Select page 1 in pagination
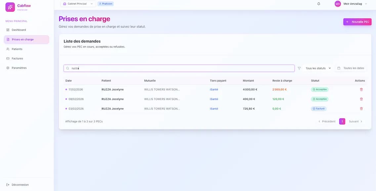This screenshot has width=376, height=191. point(342,122)
